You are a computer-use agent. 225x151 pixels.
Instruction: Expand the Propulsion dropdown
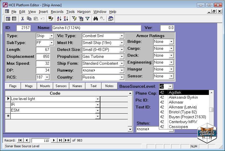(122, 57)
